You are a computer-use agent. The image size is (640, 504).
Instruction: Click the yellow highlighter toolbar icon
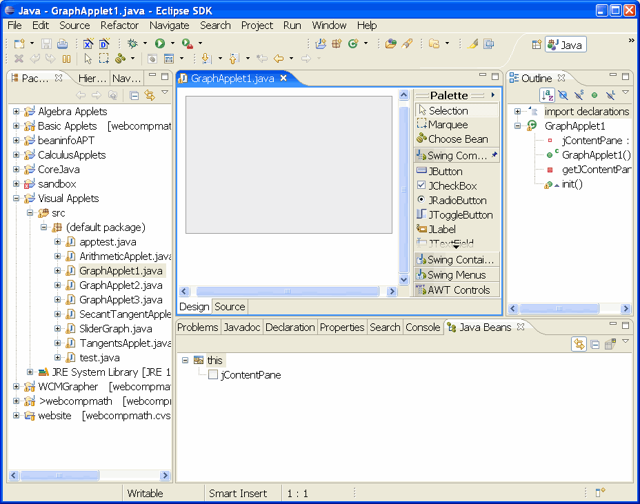click(473, 43)
